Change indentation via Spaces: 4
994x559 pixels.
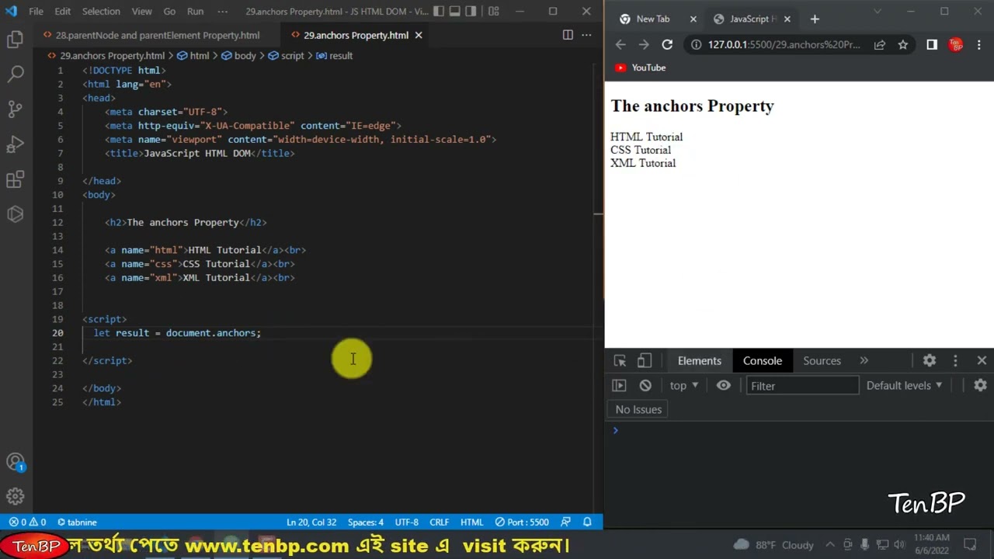(366, 523)
